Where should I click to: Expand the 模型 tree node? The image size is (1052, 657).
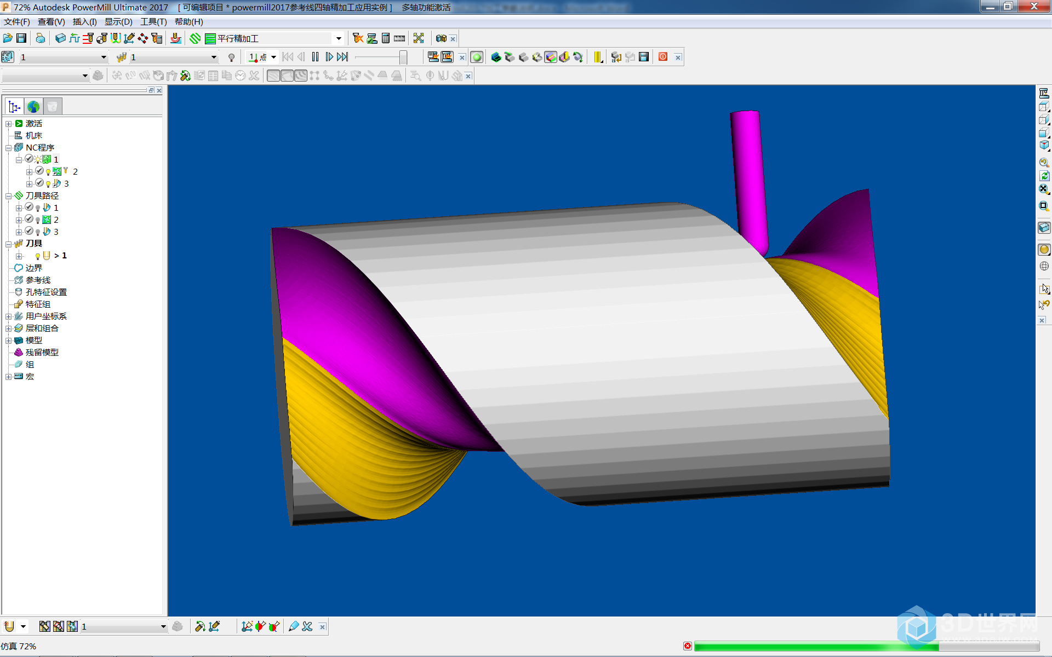pyautogui.click(x=9, y=341)
